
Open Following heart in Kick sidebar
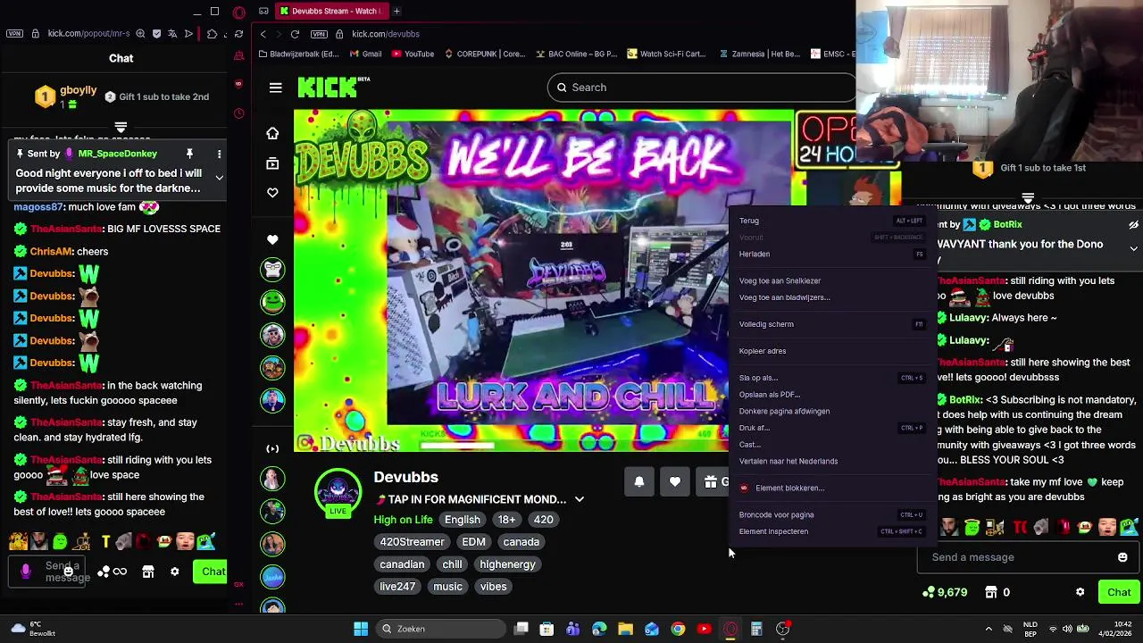[x=272, y=192]
